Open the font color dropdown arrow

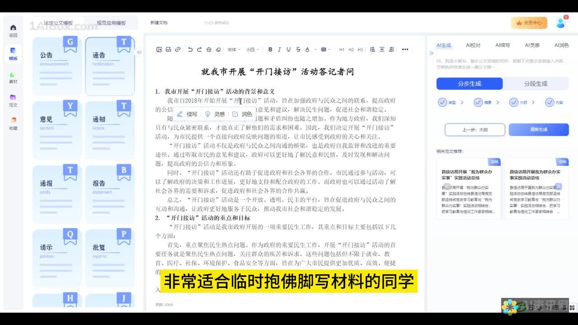point(315,50)
